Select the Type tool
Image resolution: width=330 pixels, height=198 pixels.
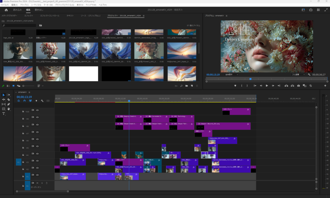(x=4, y=114)
